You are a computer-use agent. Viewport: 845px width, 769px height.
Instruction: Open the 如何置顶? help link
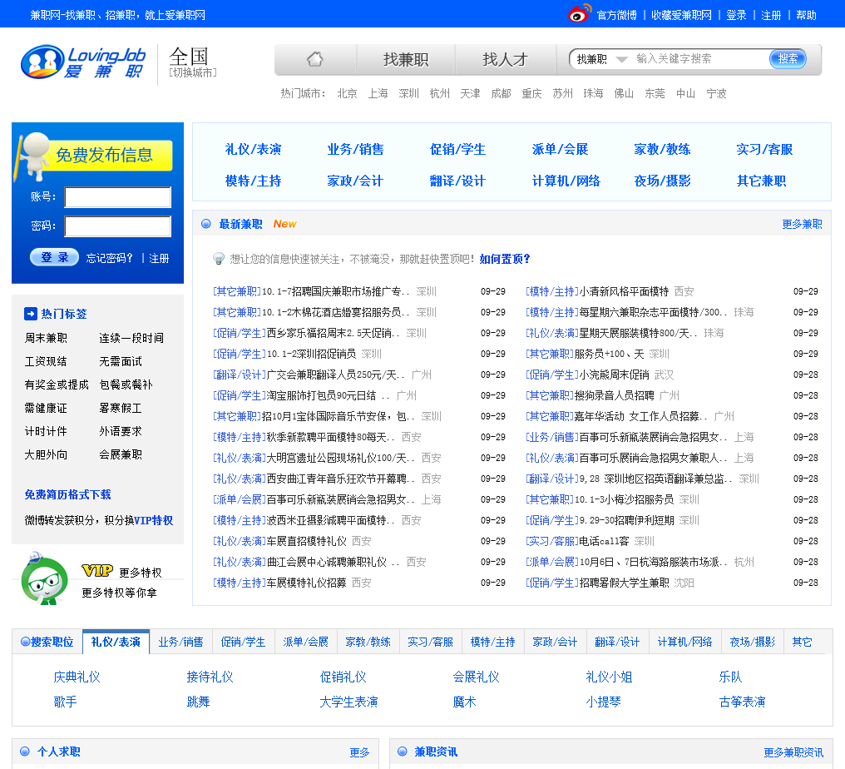504,259
